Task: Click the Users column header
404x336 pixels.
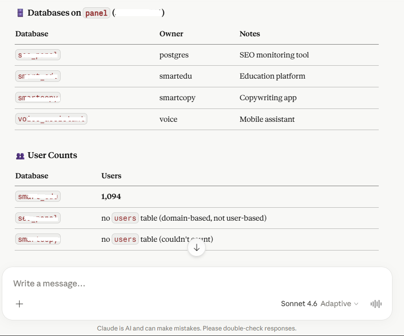Action: click(x=111, y=176)
